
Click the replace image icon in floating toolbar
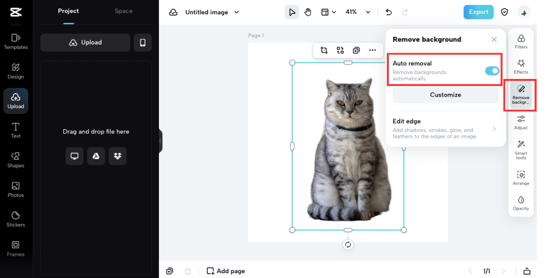(340, 50)
